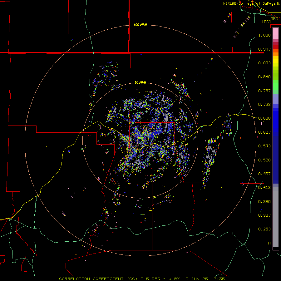Click the KLRX radar site center point
281x281 pixels.
tap(141, 140)
